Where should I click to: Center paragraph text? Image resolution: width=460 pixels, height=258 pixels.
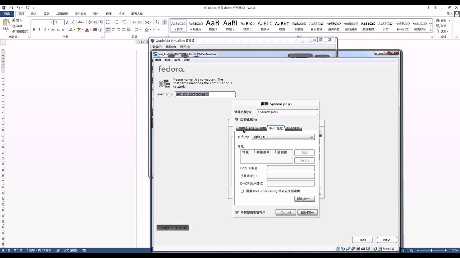[113, 30]
